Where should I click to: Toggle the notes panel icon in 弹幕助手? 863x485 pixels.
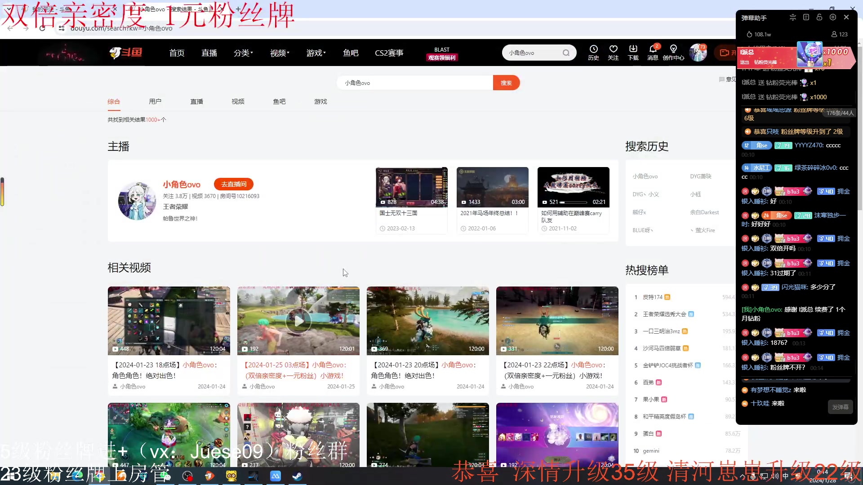pyautogui.click(x=806, y=17)
